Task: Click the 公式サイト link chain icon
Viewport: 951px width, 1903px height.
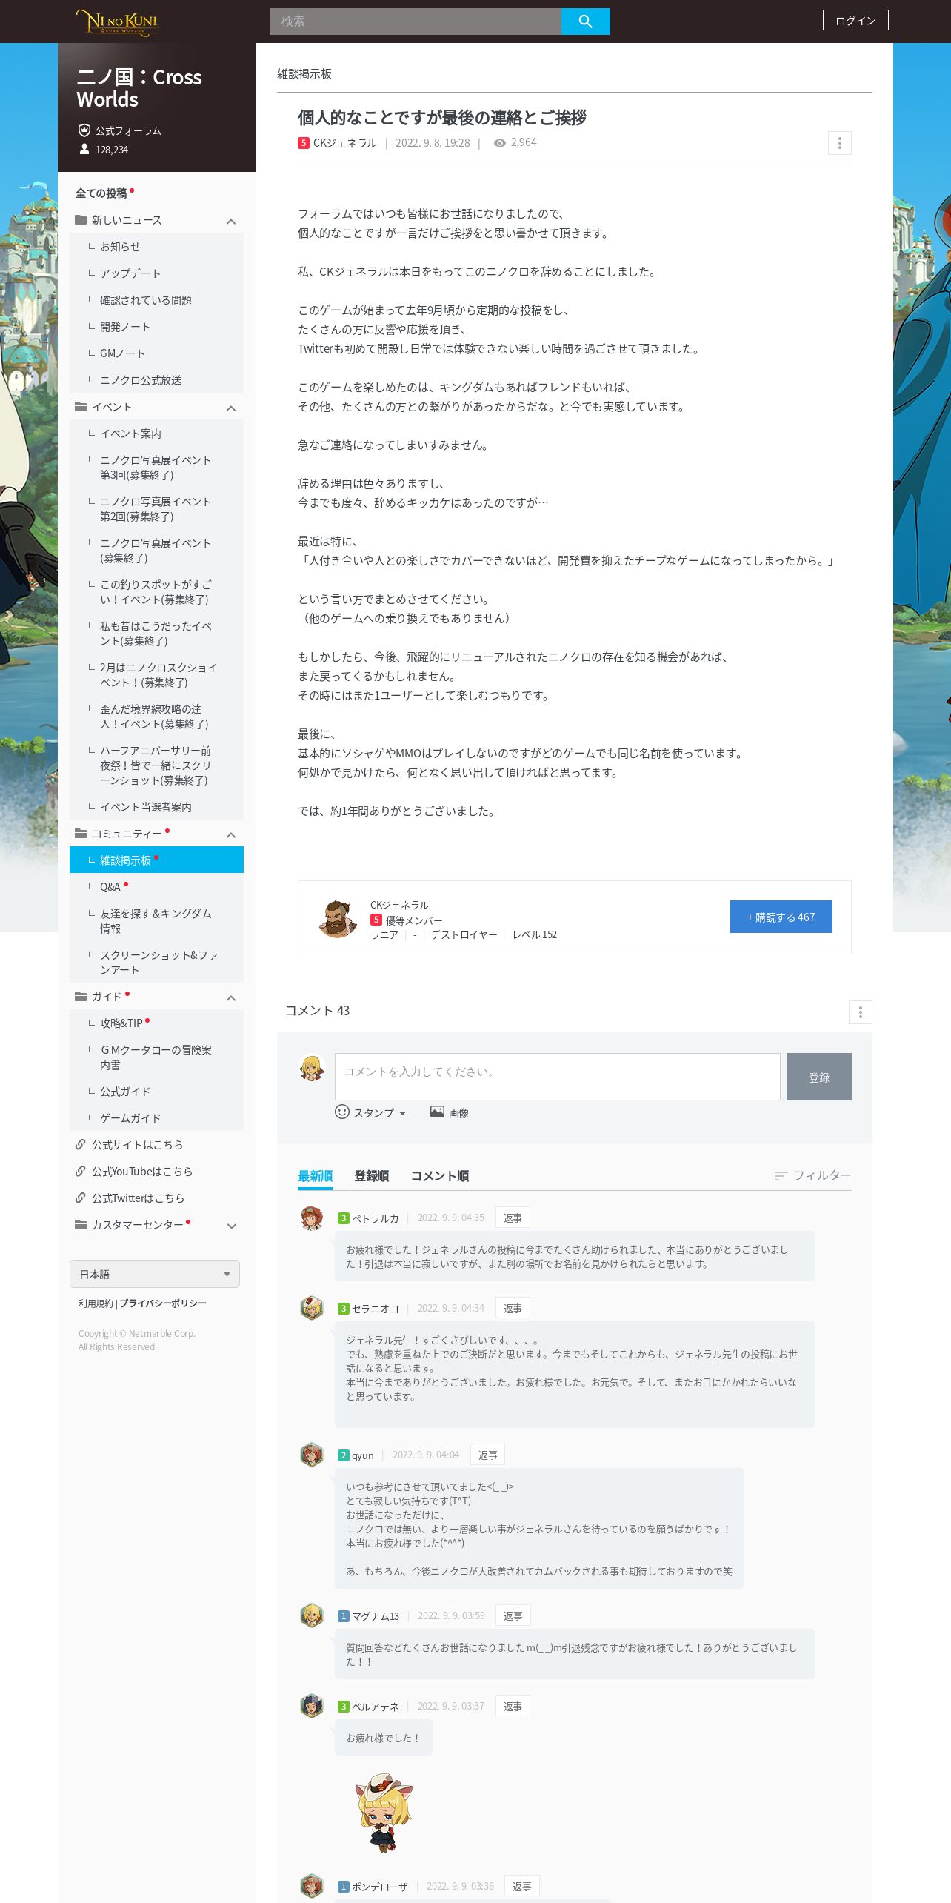Action: pyautogui.click(x=81, y=1144)
